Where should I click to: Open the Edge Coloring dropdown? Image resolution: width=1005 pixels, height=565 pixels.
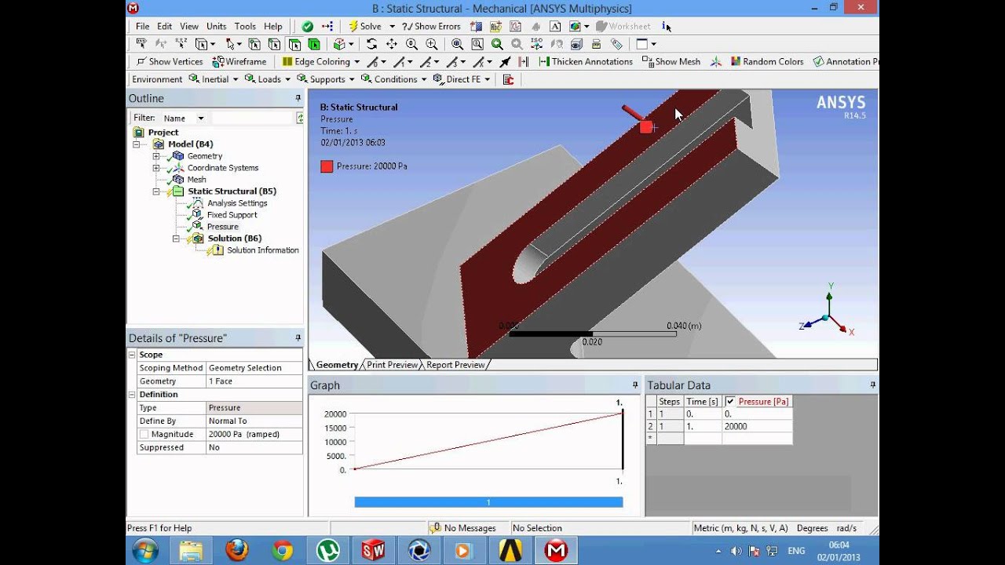point(320,61)
